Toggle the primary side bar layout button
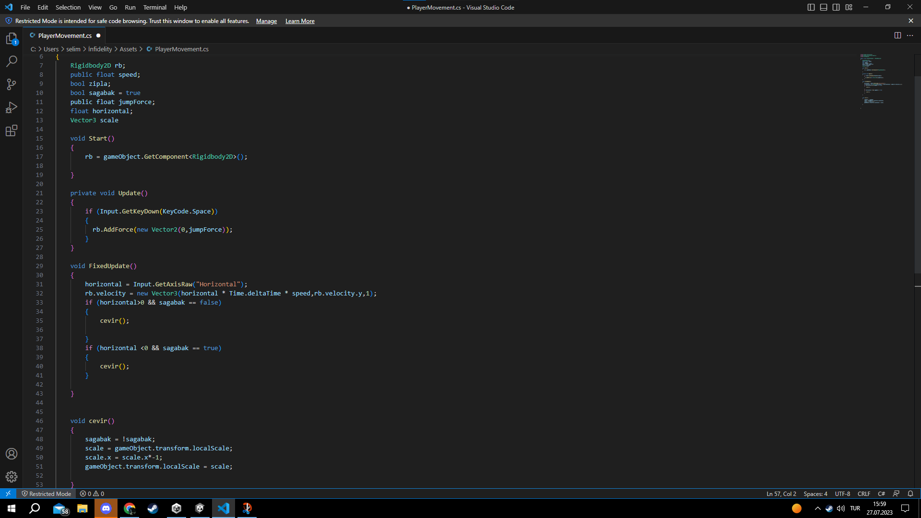921x518 pixels. click(811, 7)
